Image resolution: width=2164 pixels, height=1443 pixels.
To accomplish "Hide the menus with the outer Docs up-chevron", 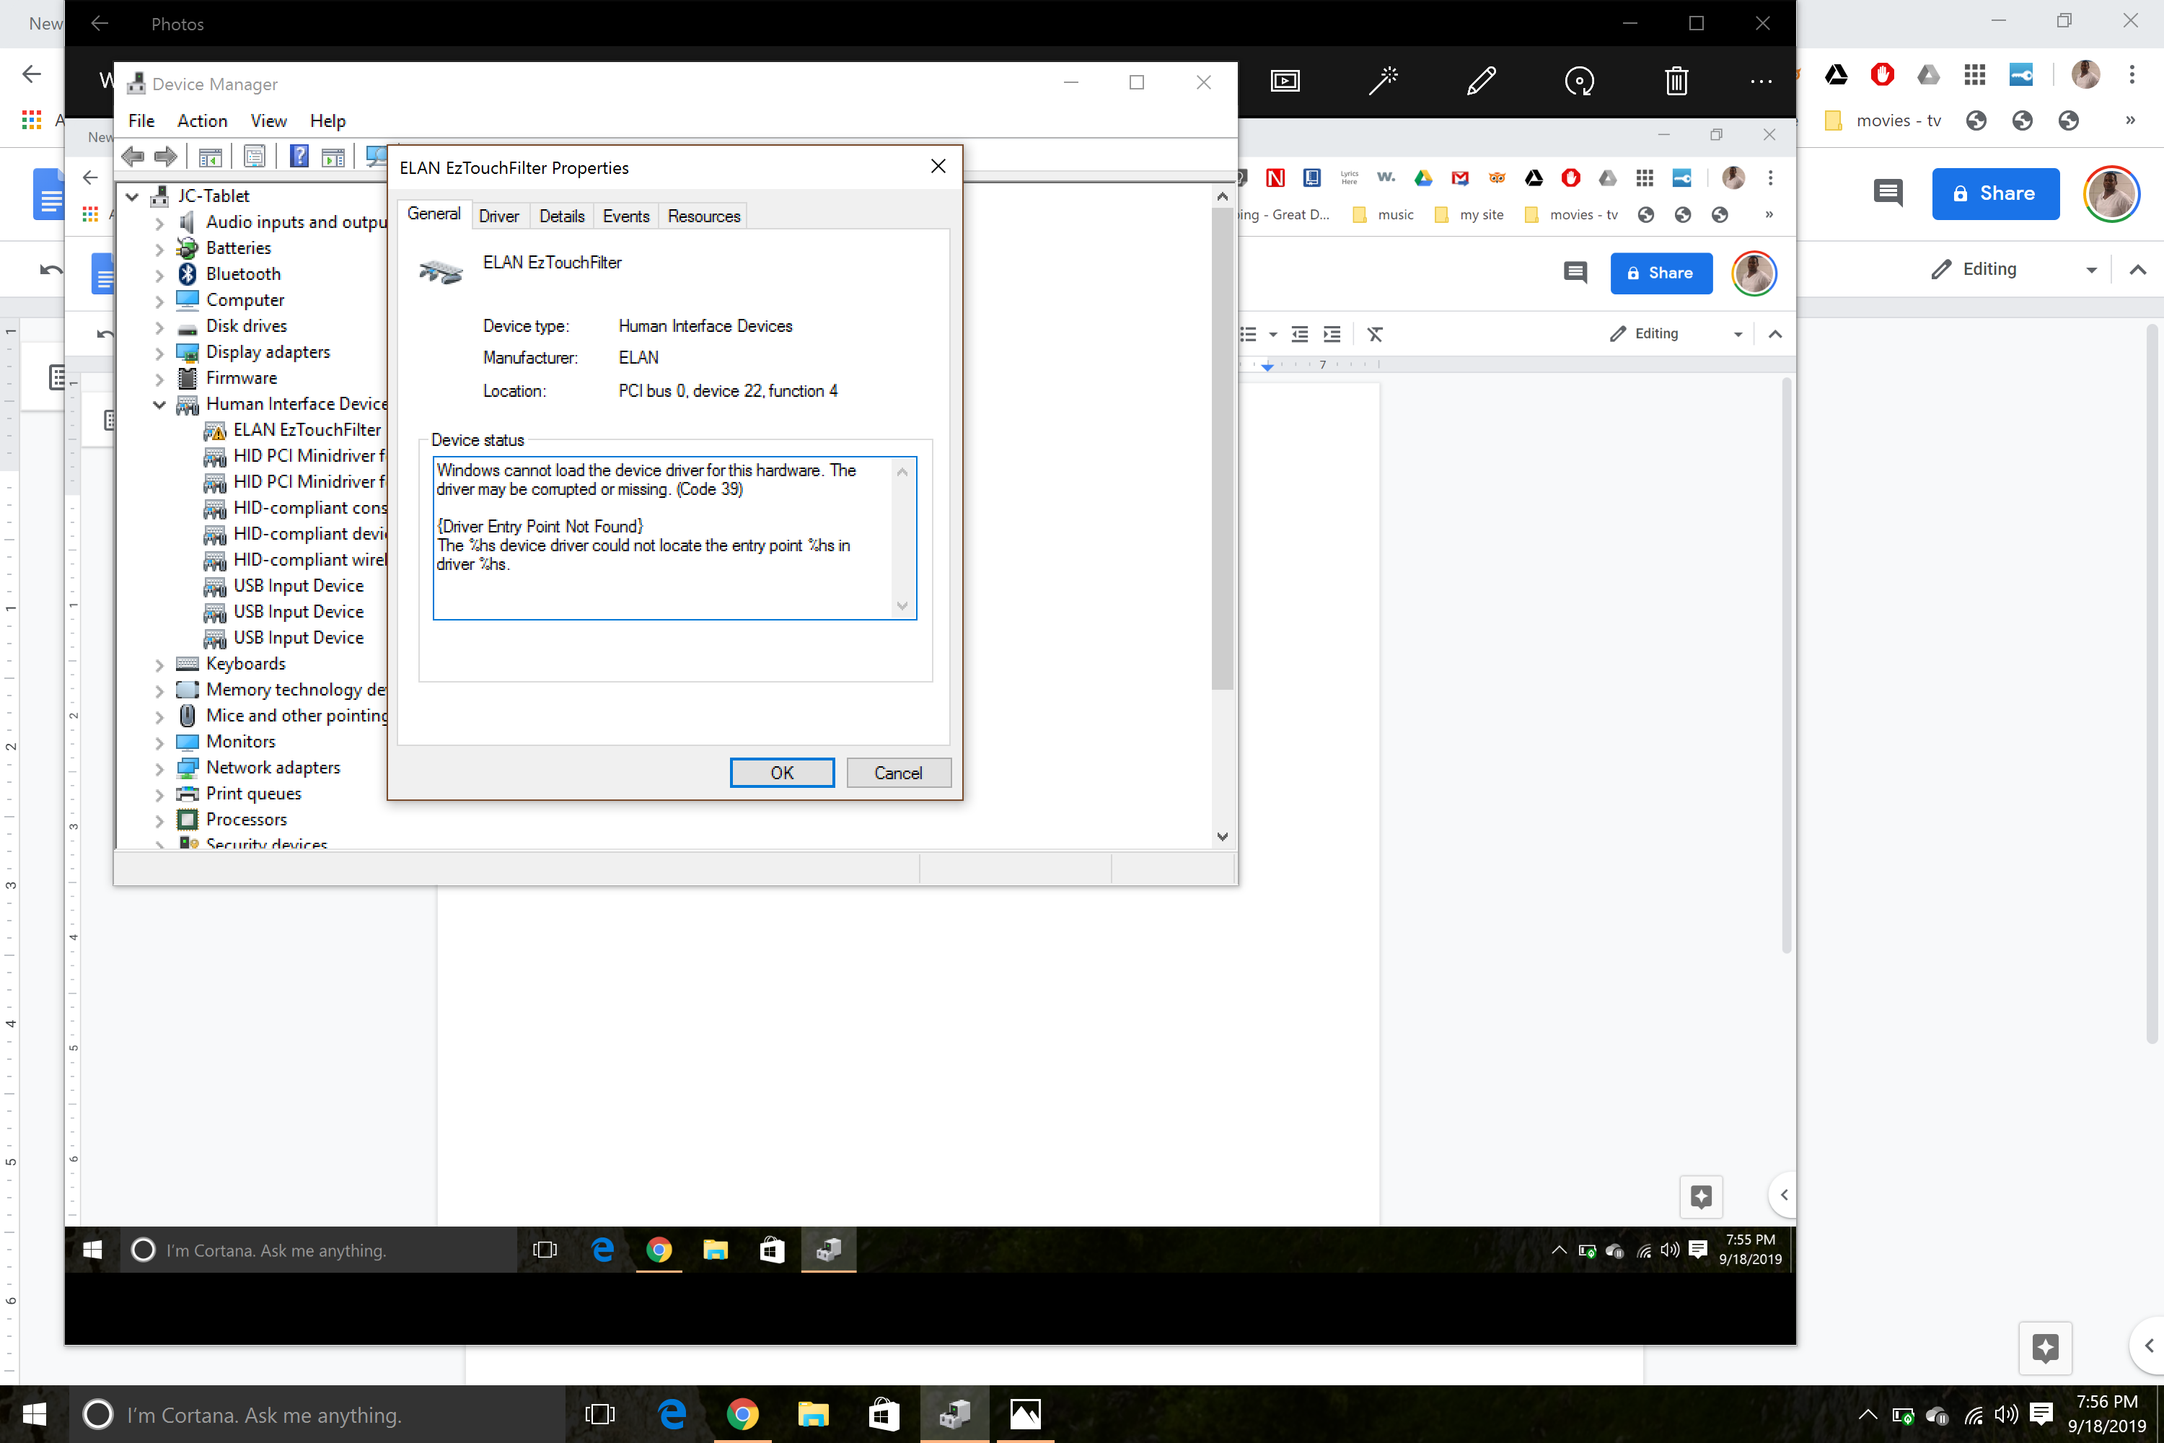I will click(2137, 270).
